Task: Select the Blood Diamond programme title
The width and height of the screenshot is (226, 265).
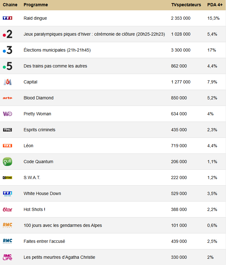Action: click(39, 98)
